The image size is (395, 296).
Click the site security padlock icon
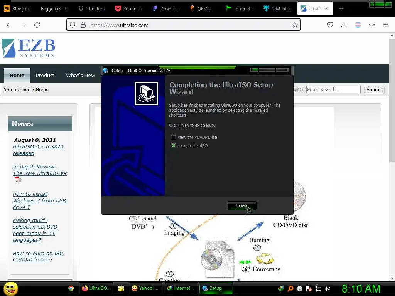click(83, 25)
